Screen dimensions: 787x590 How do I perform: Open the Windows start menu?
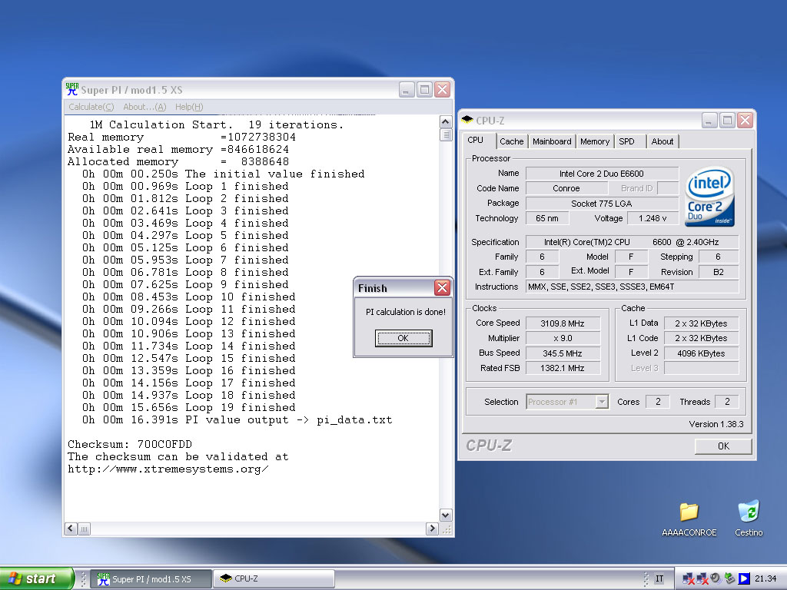click(x=36, y=578)
